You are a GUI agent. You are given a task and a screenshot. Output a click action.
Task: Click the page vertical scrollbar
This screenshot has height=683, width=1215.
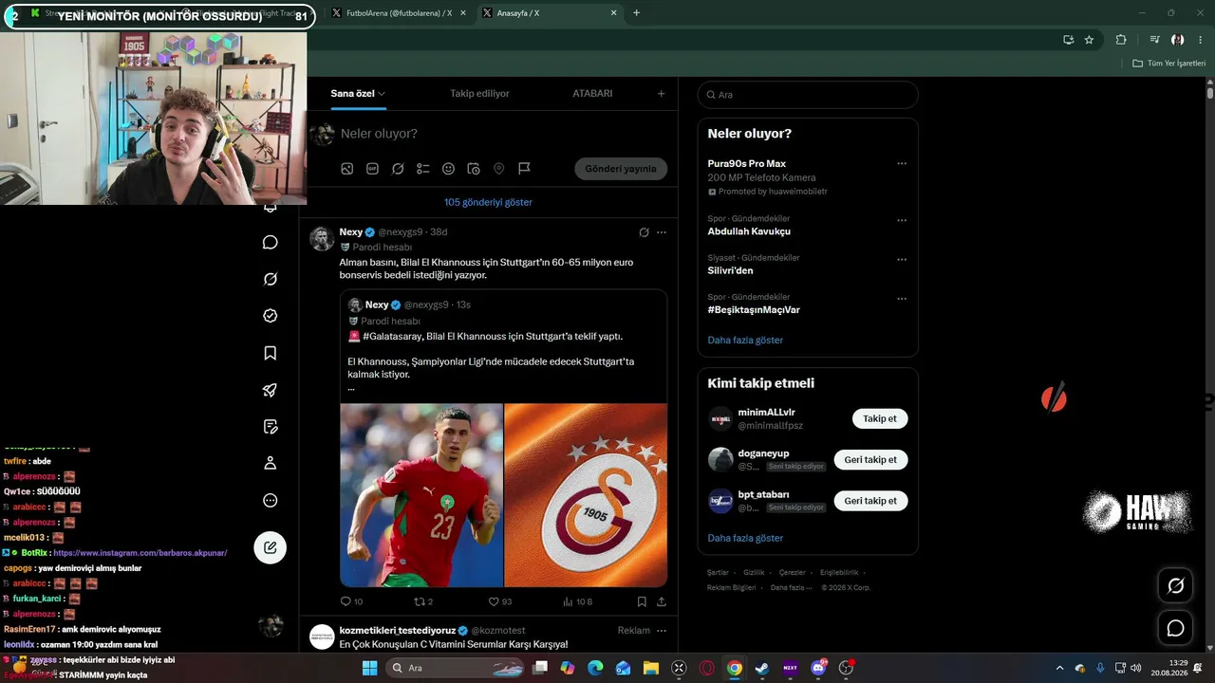coord(1210,93)
